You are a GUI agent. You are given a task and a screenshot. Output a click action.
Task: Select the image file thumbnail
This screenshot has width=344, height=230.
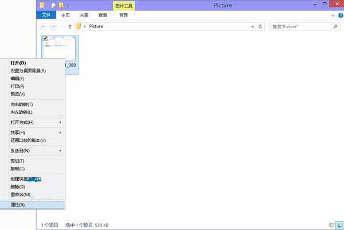pyautogui.click(x=59, y=50)
